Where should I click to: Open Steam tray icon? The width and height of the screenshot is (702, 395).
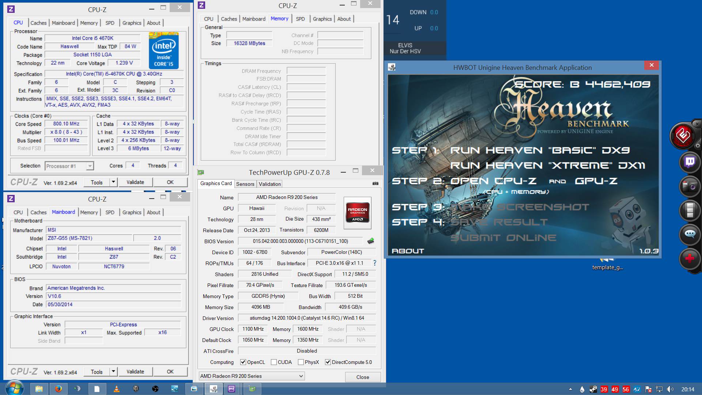(593, 389)
